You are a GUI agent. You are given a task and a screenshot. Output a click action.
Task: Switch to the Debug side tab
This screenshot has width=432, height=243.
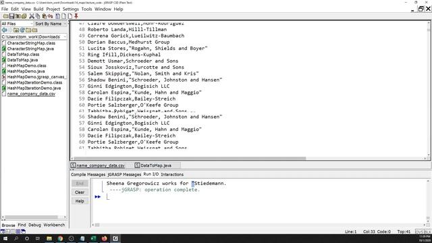(34, 225)
